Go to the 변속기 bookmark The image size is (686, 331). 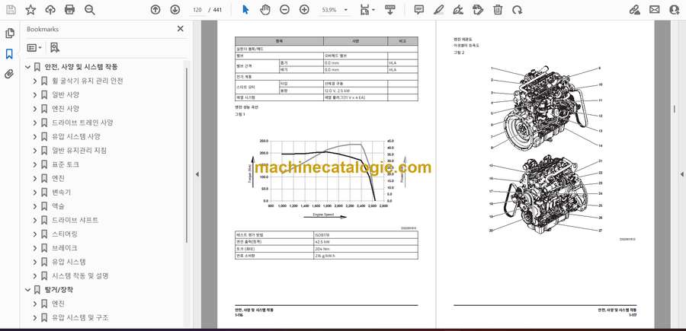[x=62, y=193]
